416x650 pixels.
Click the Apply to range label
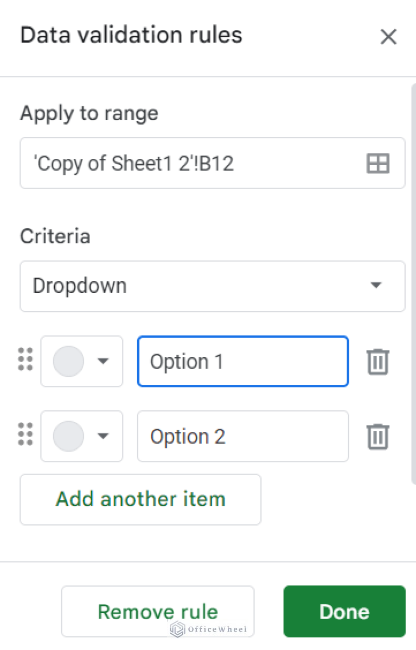[x=89, y=113]
